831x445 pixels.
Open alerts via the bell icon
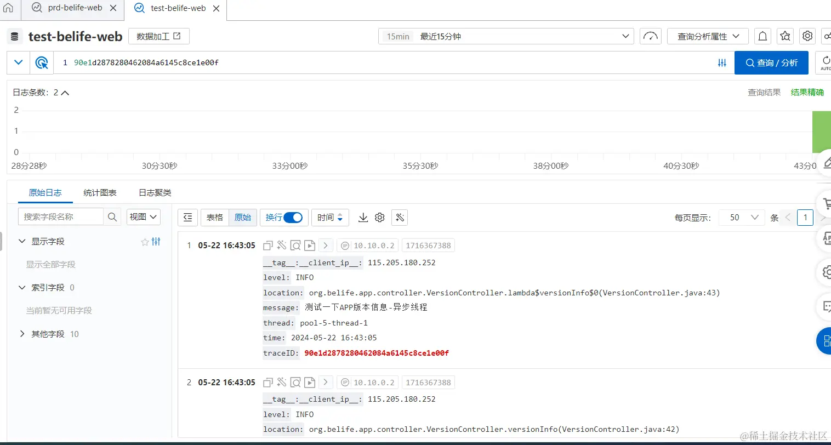[762, 36]
